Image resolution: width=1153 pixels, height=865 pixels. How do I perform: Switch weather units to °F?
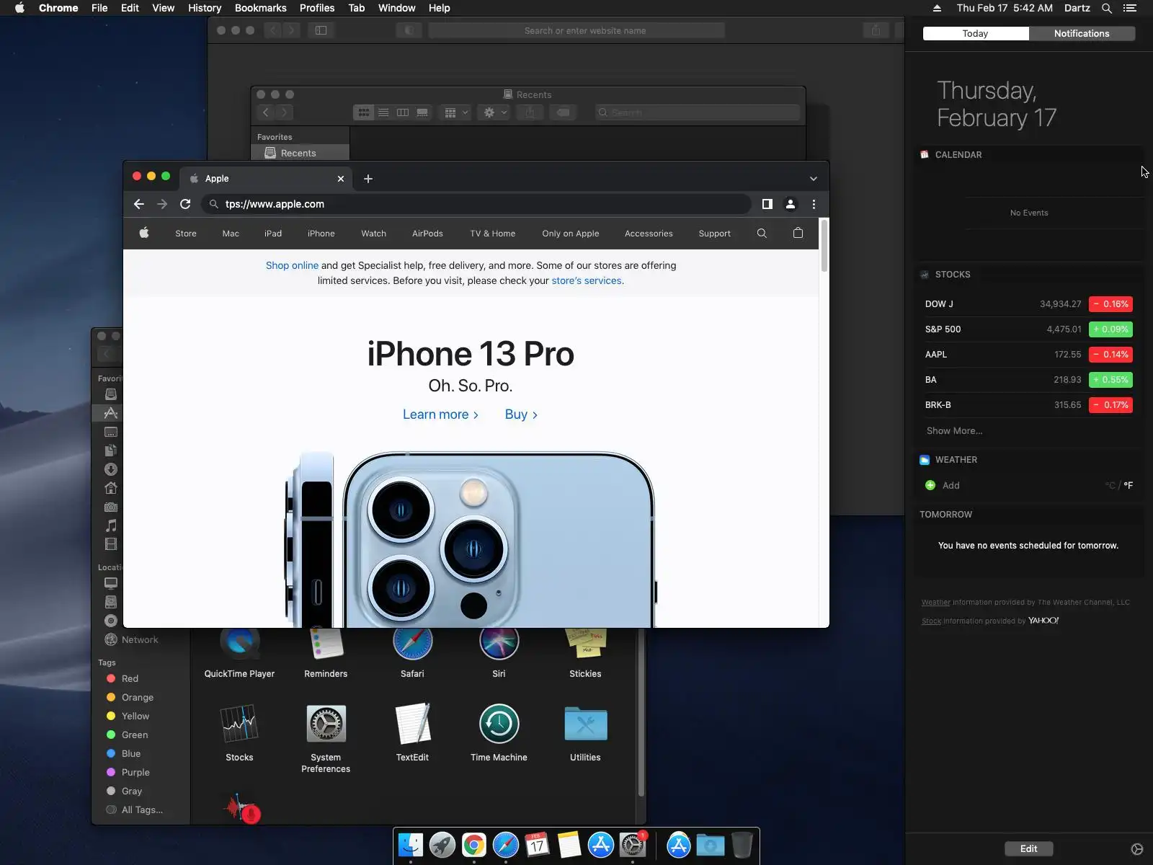pyautogui.click(x=1128, y=486)
